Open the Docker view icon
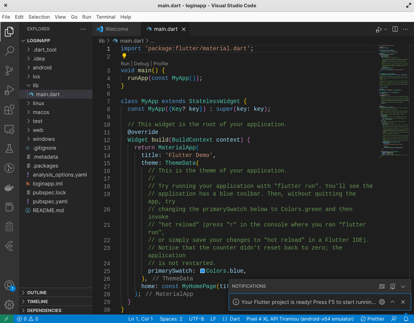 tap(9, 187)
